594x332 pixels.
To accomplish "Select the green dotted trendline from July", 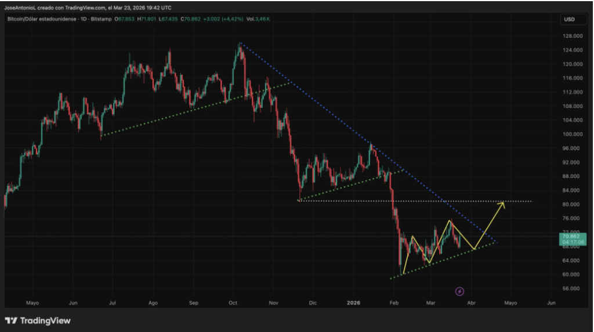I will click(x=191, y=111).
